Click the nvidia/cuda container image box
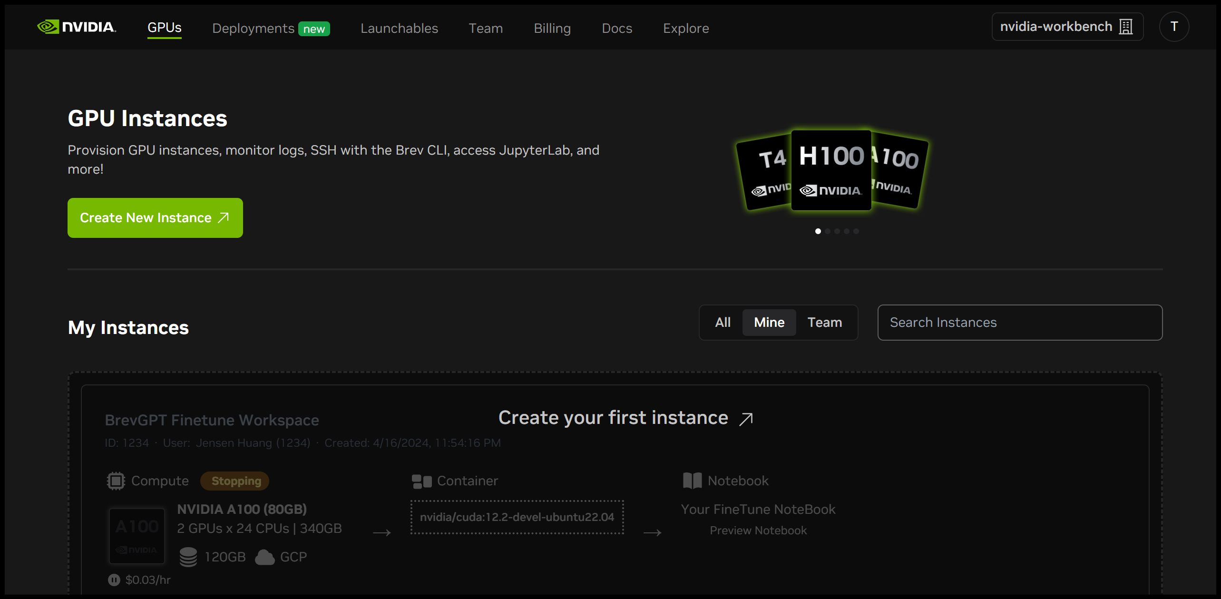Viewport: 1221px width, 599px height. (517, 517)
